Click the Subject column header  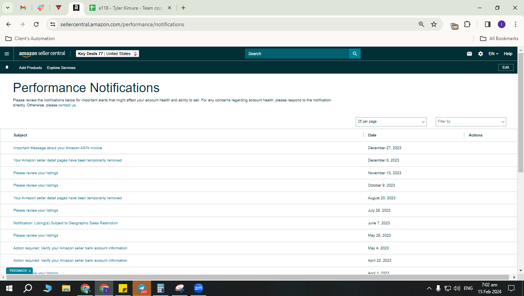point(20,135)
